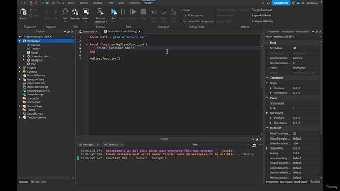This screenshot has width=340, height=191.
Task: Open the Find tool in ribbon
Action: coord(65,12)
